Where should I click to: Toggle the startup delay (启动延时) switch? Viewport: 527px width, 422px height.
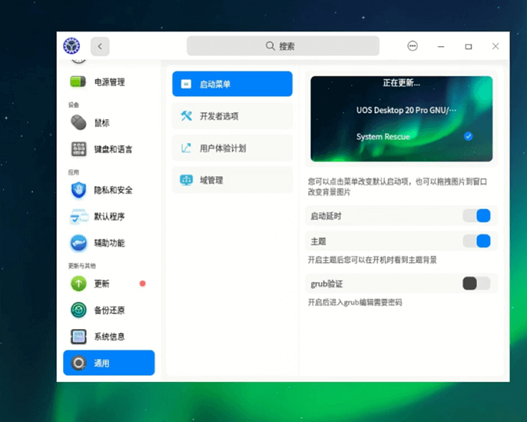(x=476, y=216)
